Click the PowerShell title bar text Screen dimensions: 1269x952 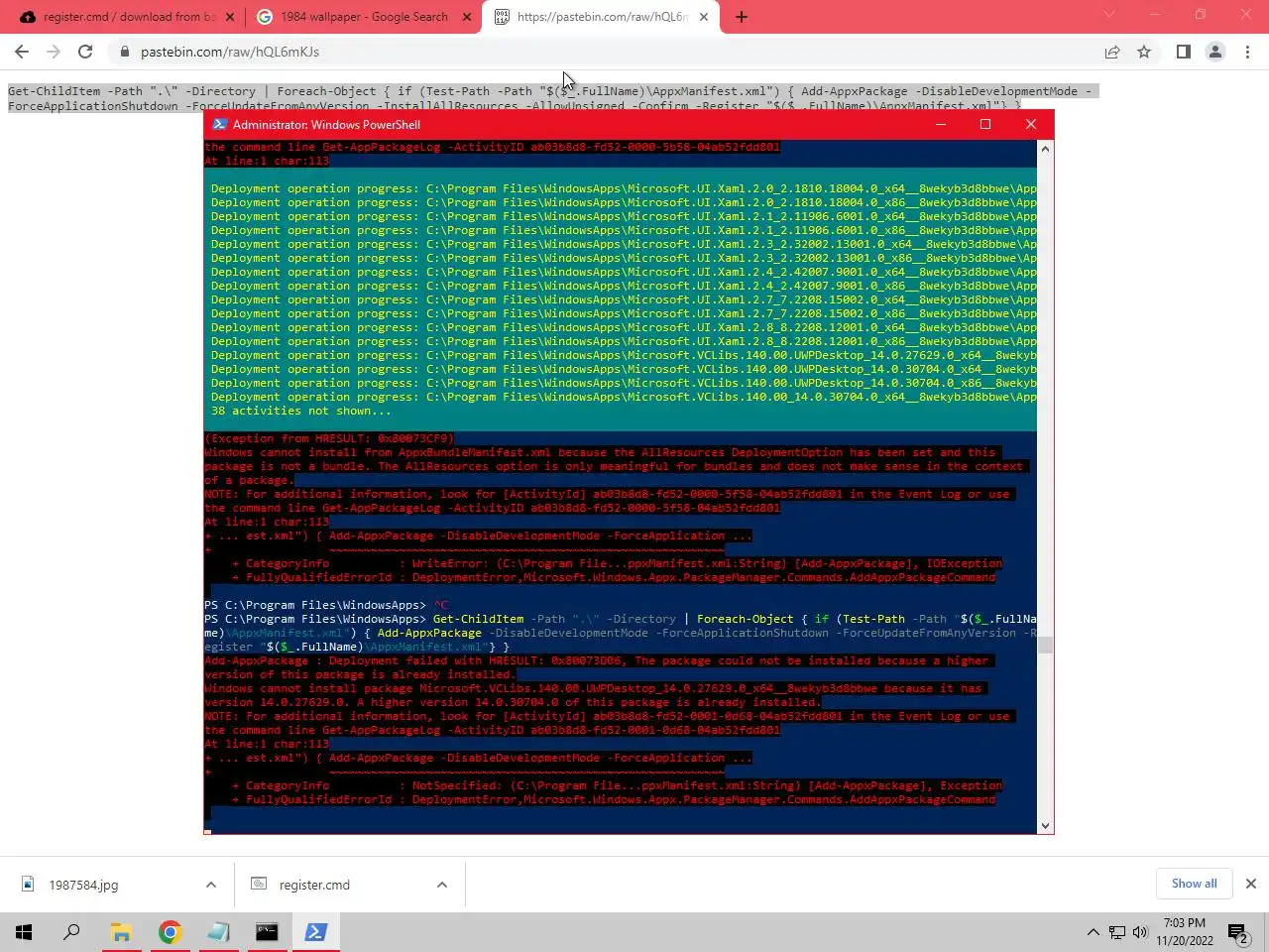point(326,124)
